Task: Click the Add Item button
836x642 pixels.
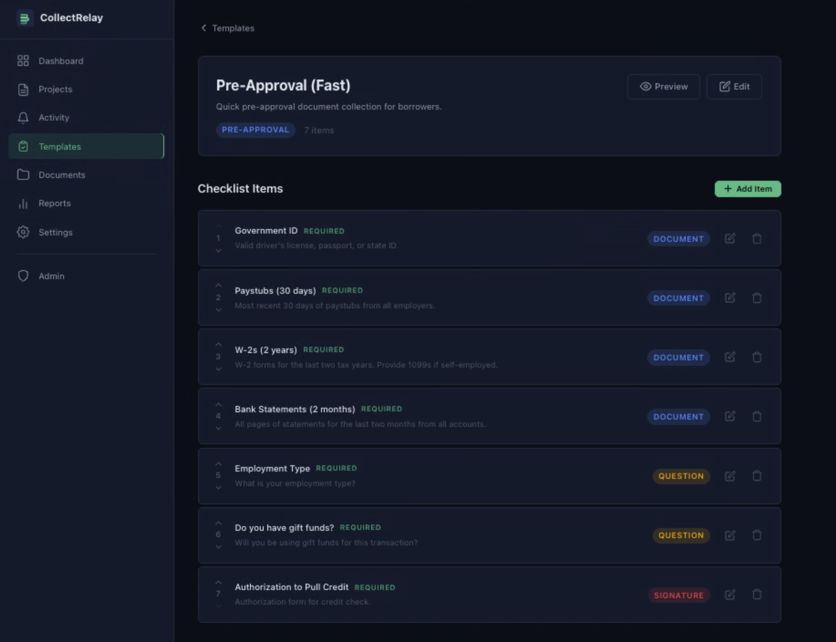Action: pos(747,189)
